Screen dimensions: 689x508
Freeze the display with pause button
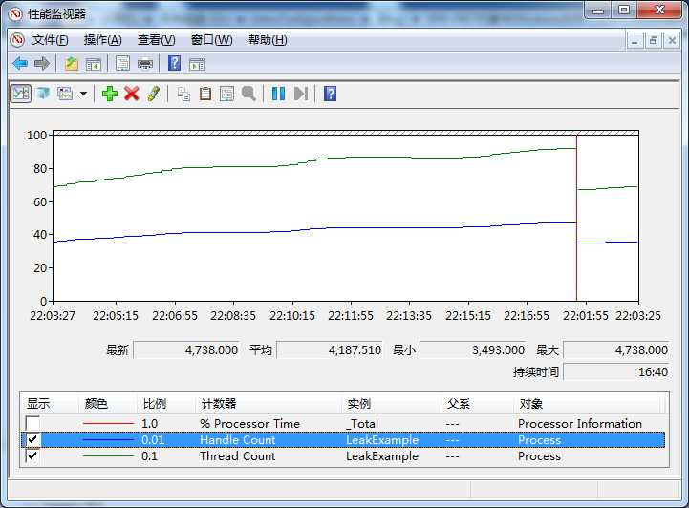coord(278,94)
